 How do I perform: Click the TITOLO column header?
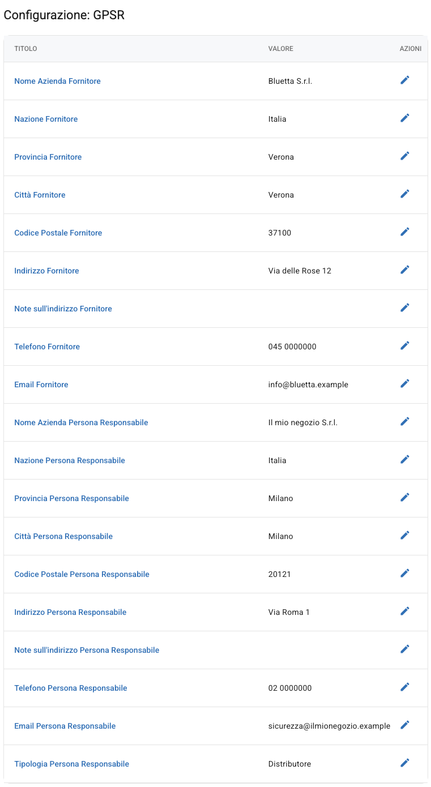25,49
